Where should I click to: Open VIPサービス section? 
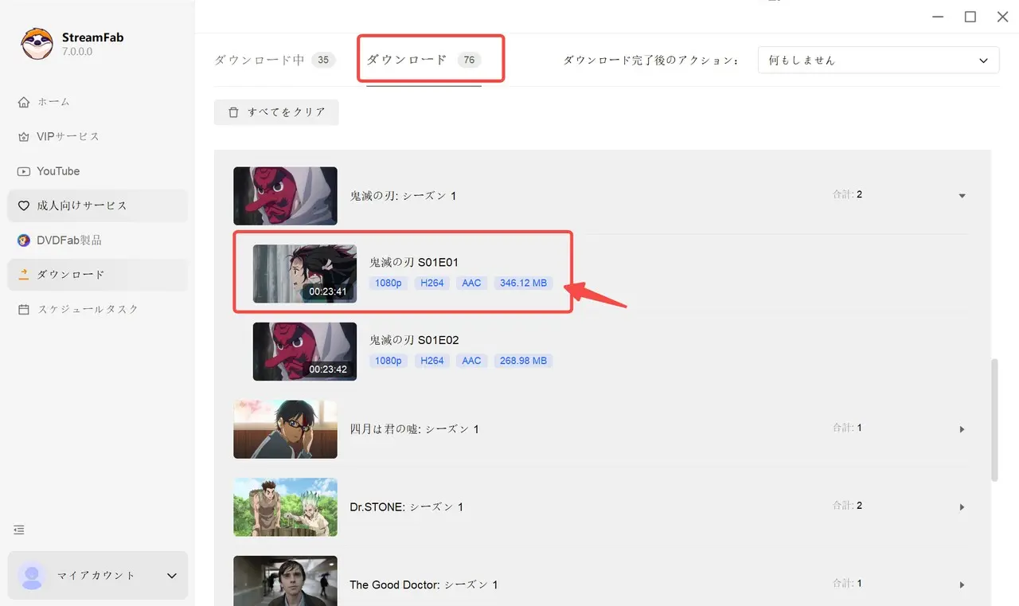(x=98, y=137)
